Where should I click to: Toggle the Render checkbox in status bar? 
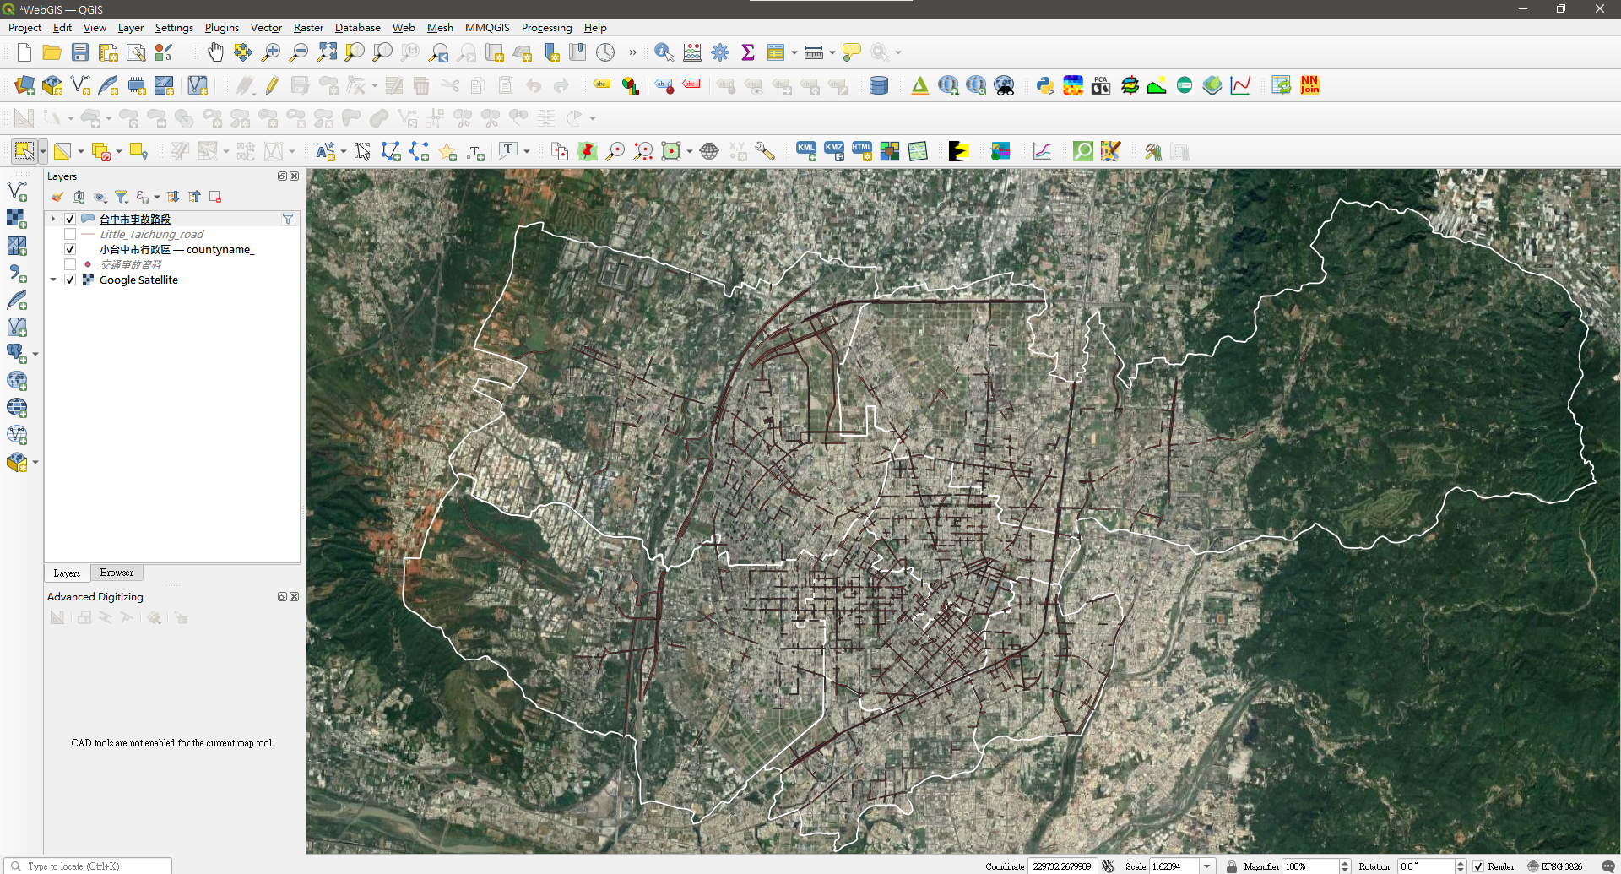1477,866
